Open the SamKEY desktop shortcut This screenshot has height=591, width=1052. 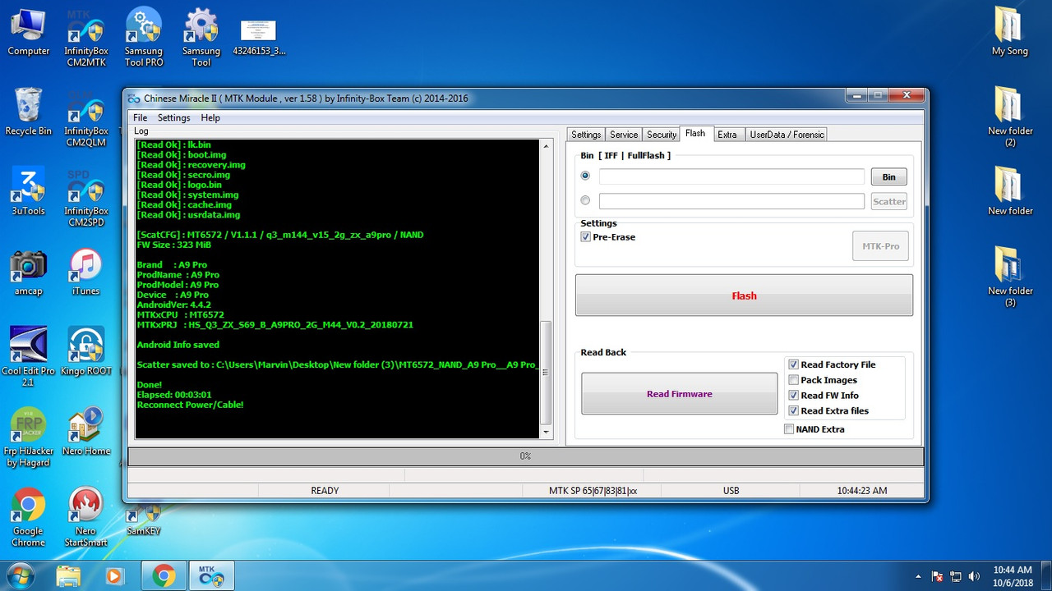click(x=144, y=520)
